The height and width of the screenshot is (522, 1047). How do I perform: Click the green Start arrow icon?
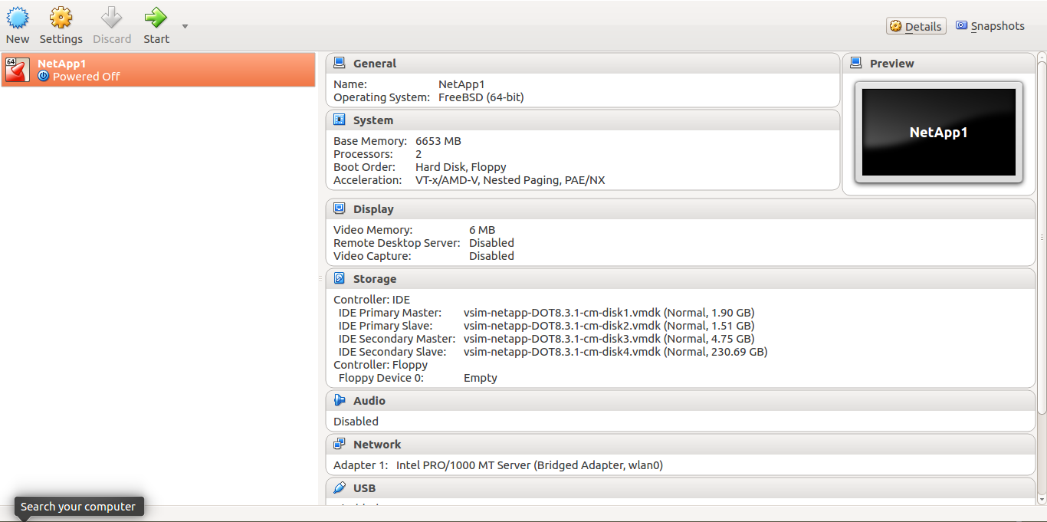click(x=156, y=17)
